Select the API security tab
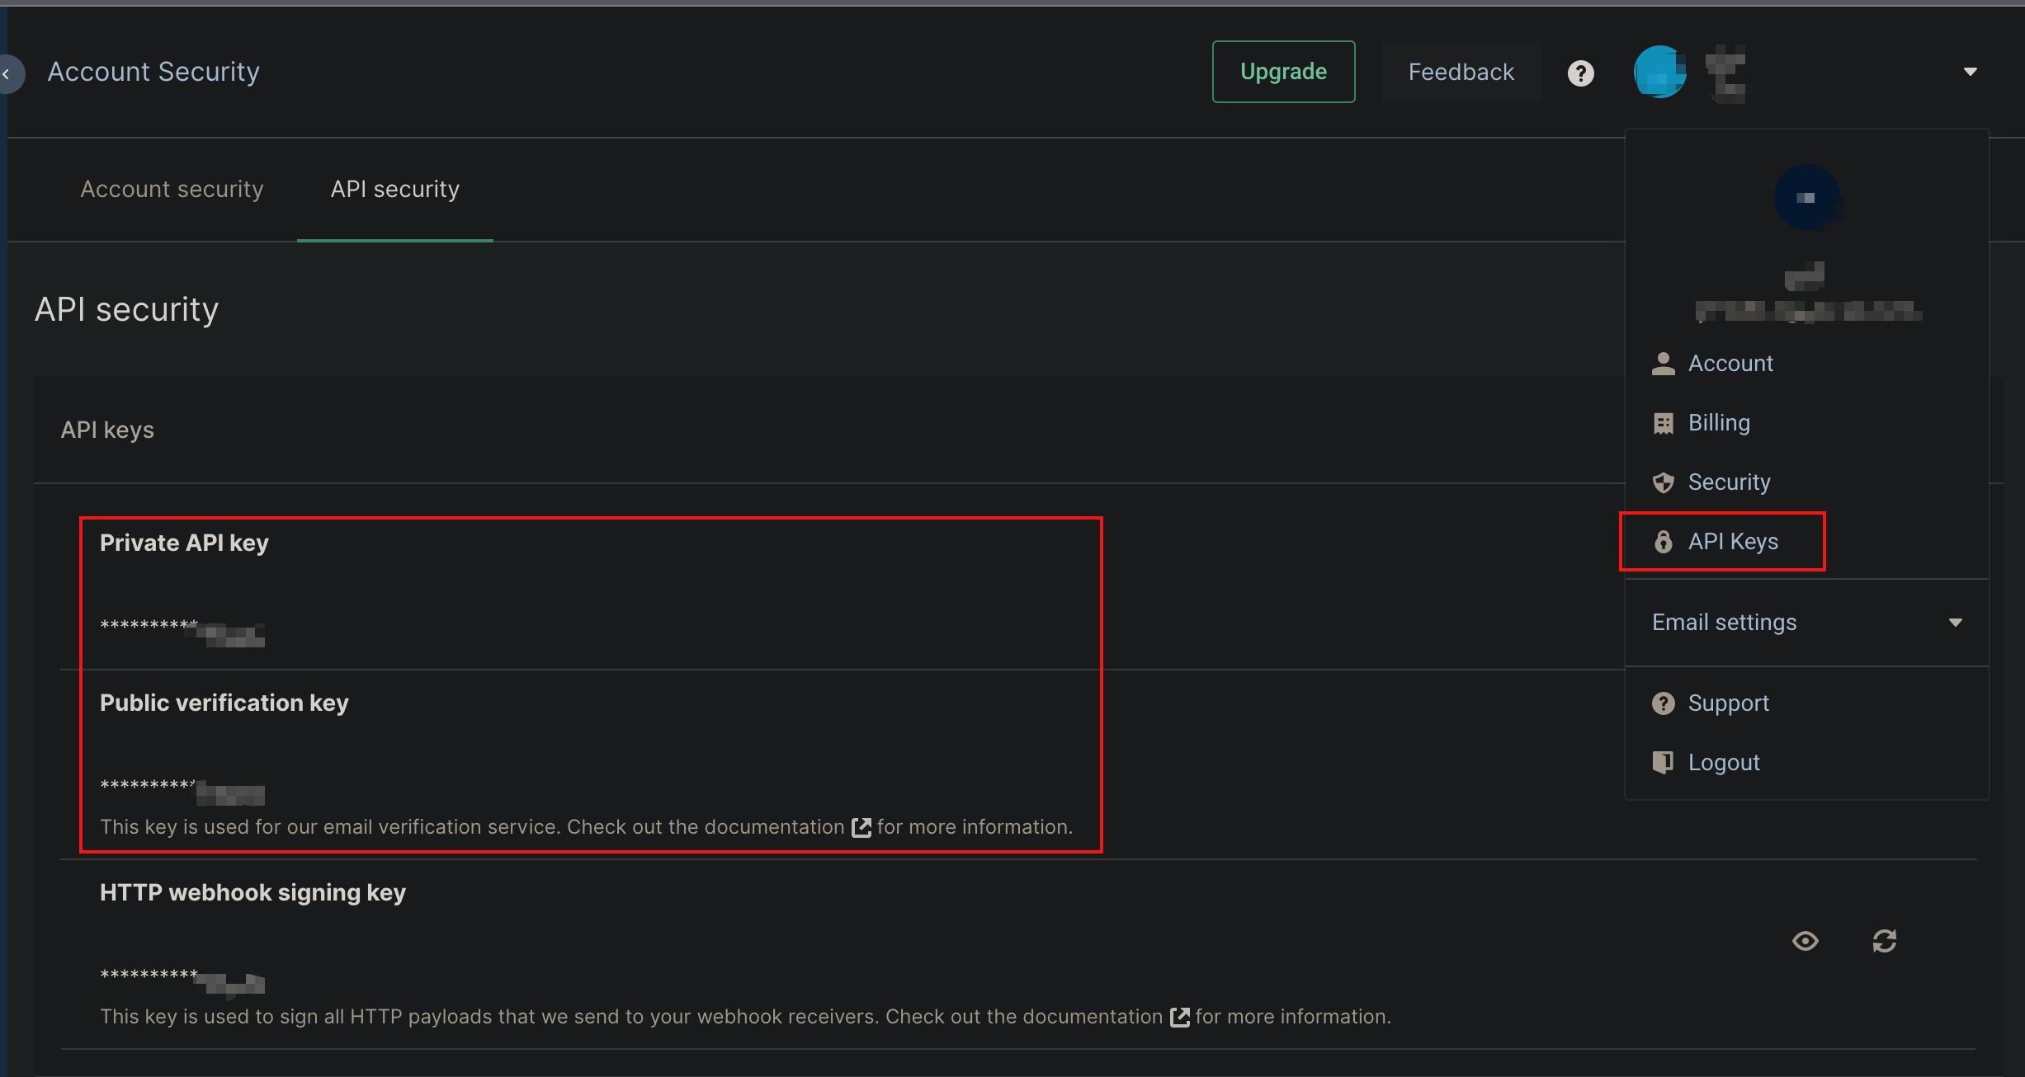2025x1077 pixels. [x=394, y=189]
